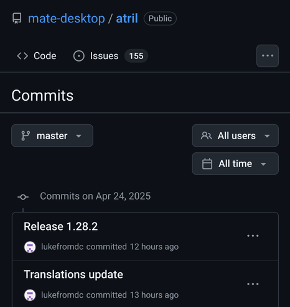Open actions menu for Translations update
The width and height of the screenshot is (290, 307).
tap(253, 284)
